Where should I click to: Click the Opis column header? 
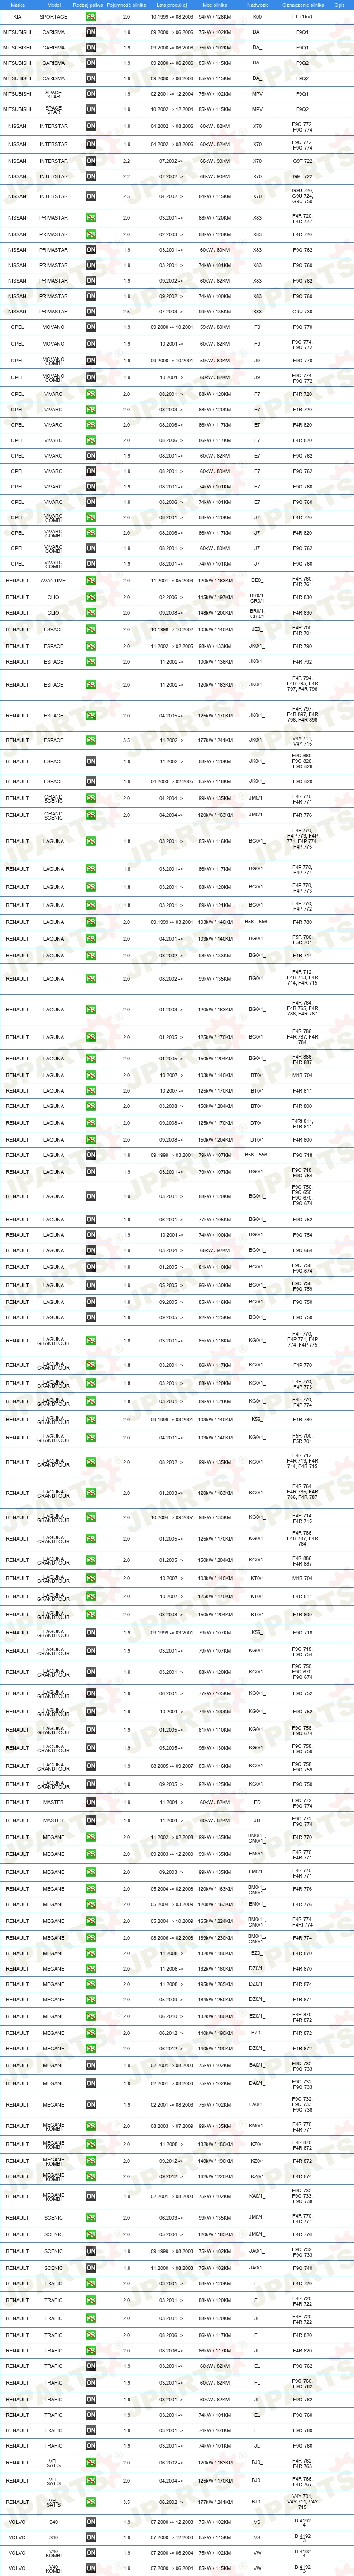340,4
